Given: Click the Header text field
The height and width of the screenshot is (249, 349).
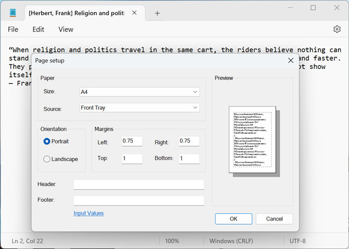Looking at the screenshot, I should pyautogui.click(x=138, y=184).
